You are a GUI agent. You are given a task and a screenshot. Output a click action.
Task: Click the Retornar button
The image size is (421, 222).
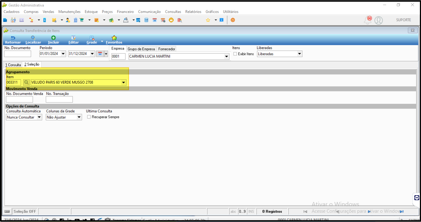[13, 40]
